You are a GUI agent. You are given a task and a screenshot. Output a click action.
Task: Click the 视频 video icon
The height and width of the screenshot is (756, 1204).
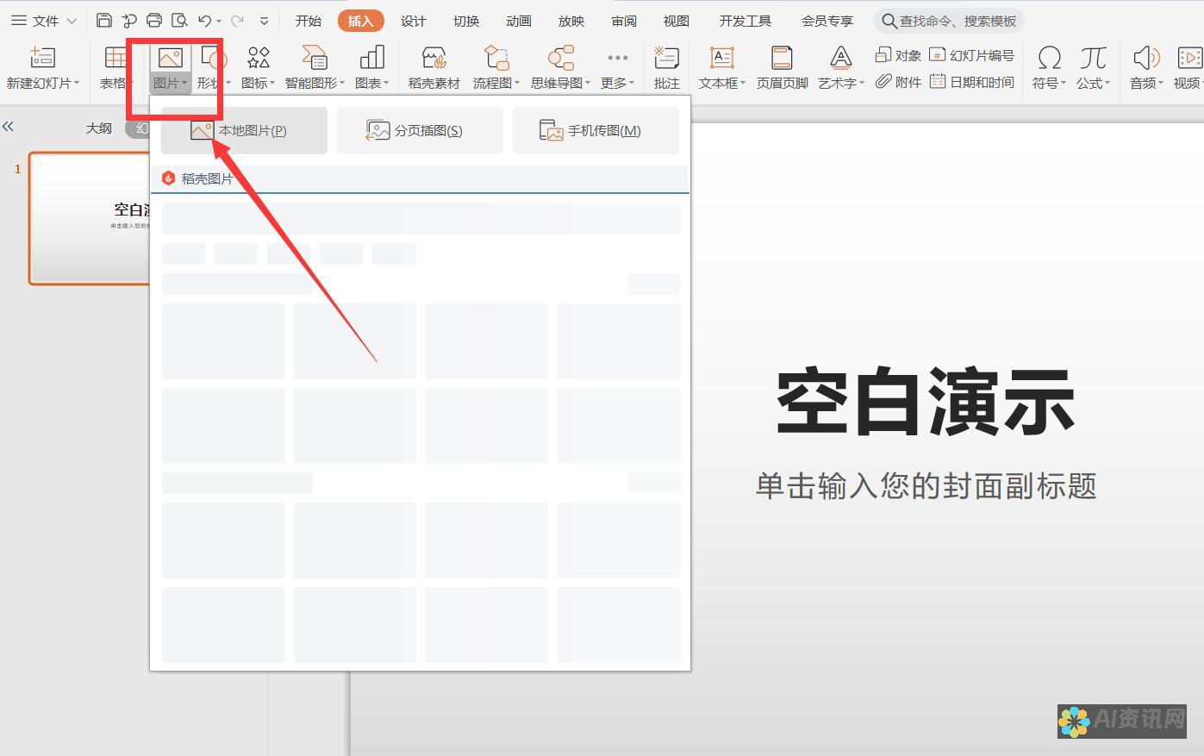point(1189,58)
